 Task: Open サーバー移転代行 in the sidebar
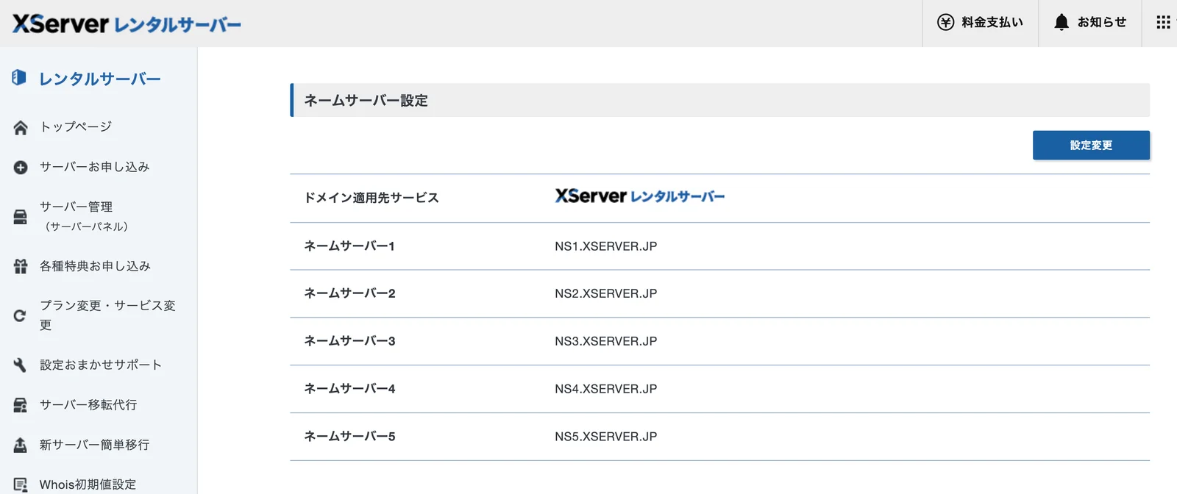tap(88, 404)
